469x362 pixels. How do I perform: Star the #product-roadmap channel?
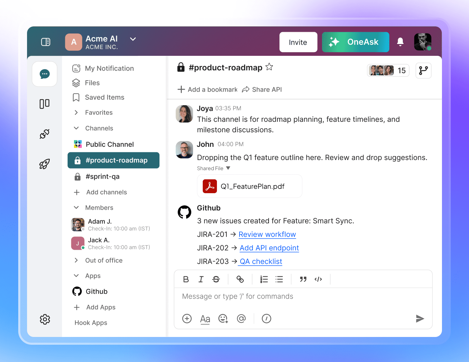tap(269, 67)
